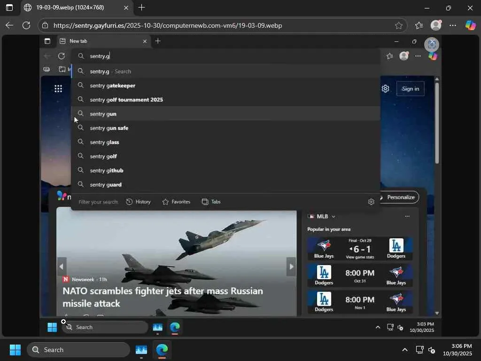Viewport: 481px width, 361px height.
Task: Open the three-dot options menu on the MLB card
Action: (x=407, y=216)
